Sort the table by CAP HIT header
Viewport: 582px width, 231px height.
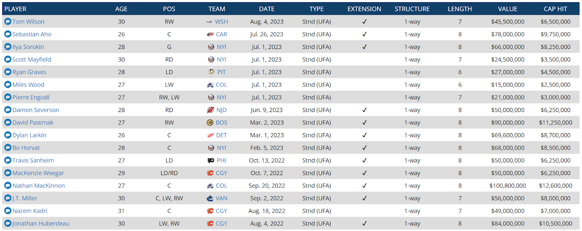tap(555, 9)
